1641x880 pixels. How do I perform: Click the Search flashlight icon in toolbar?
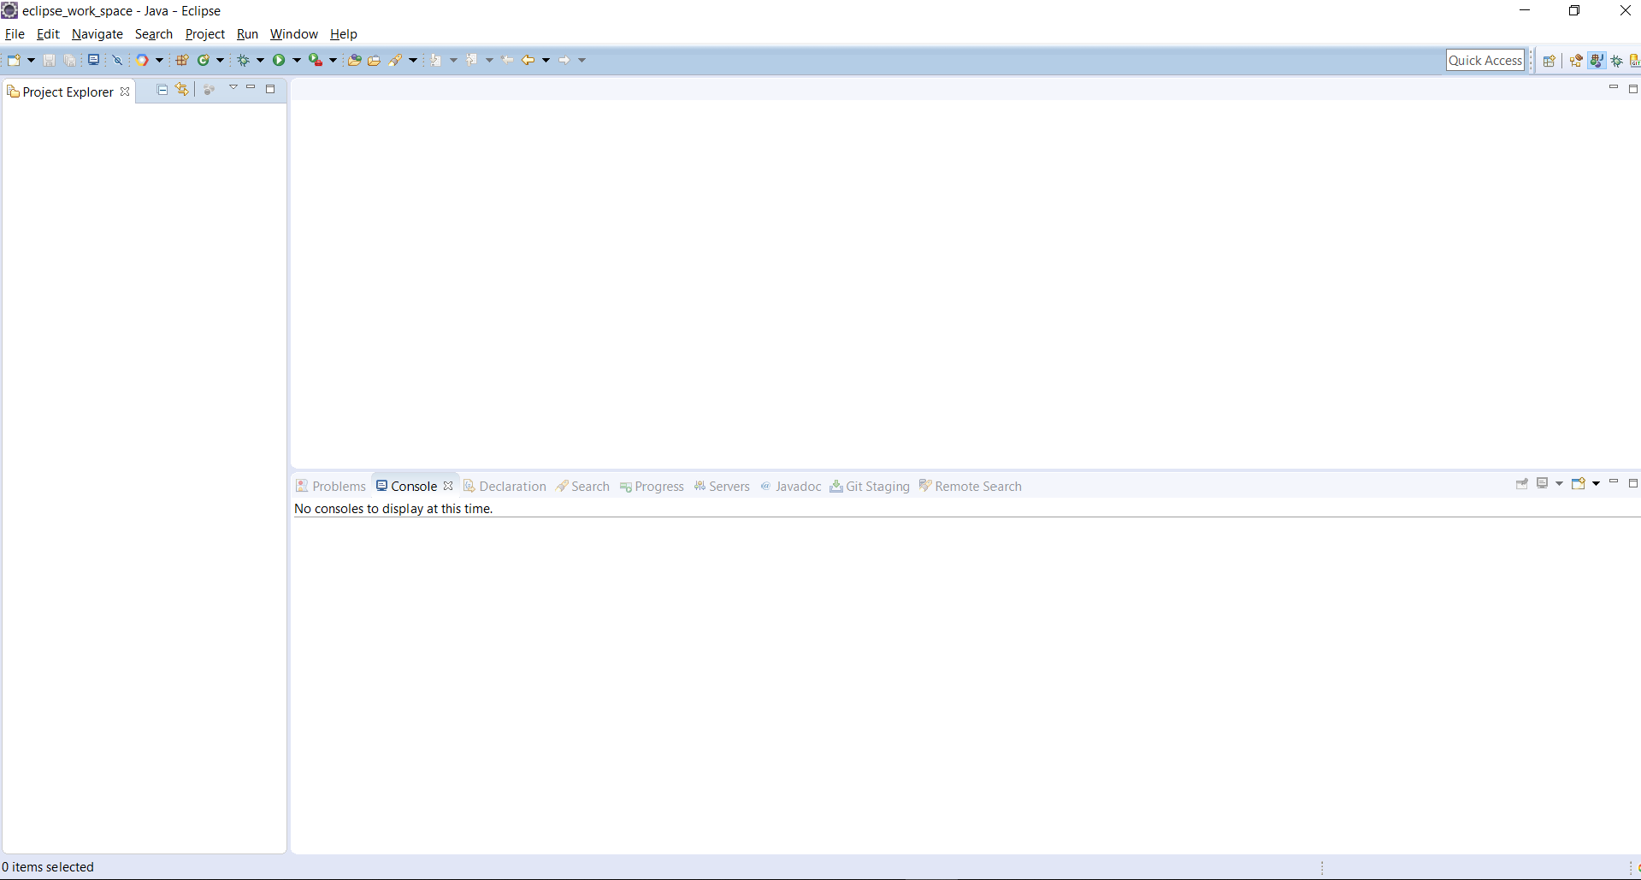[x=395, y=60]
